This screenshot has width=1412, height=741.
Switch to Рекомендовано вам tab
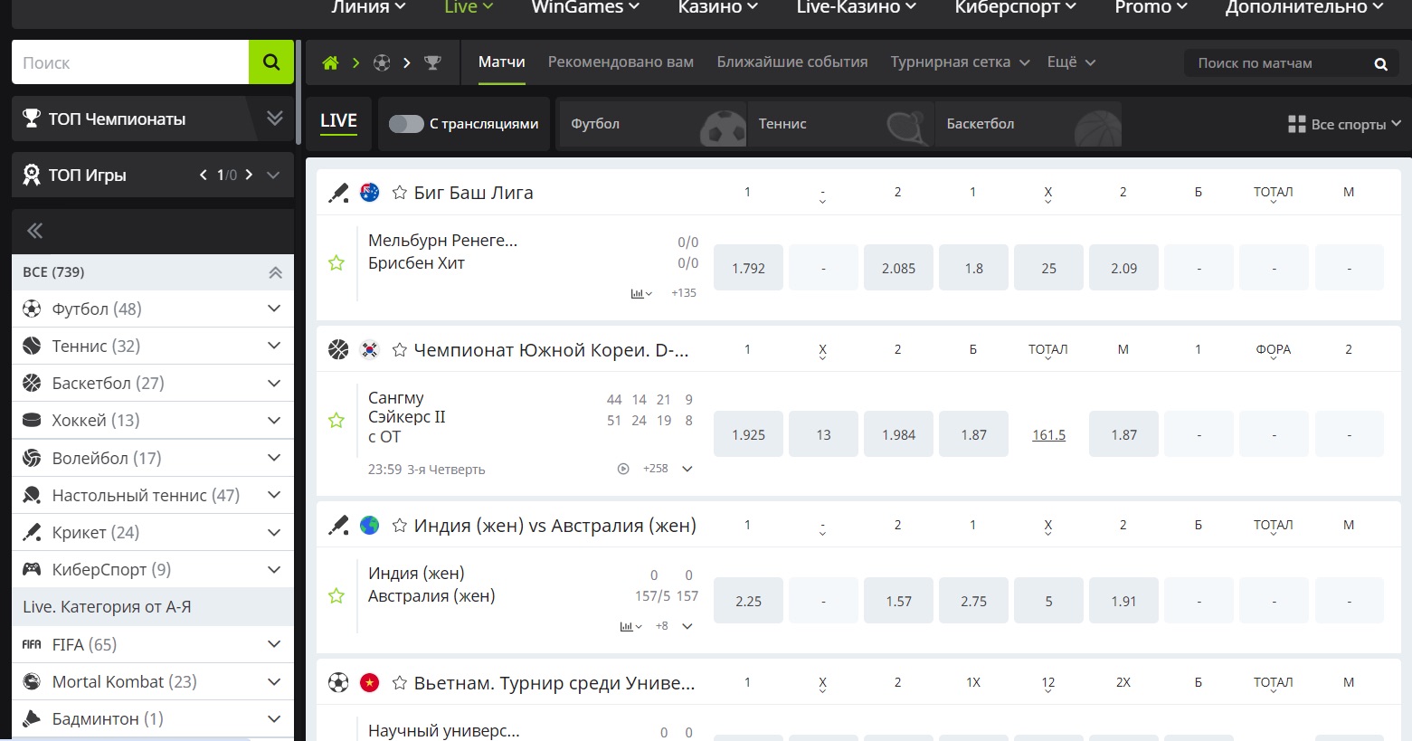pos(621,62)
